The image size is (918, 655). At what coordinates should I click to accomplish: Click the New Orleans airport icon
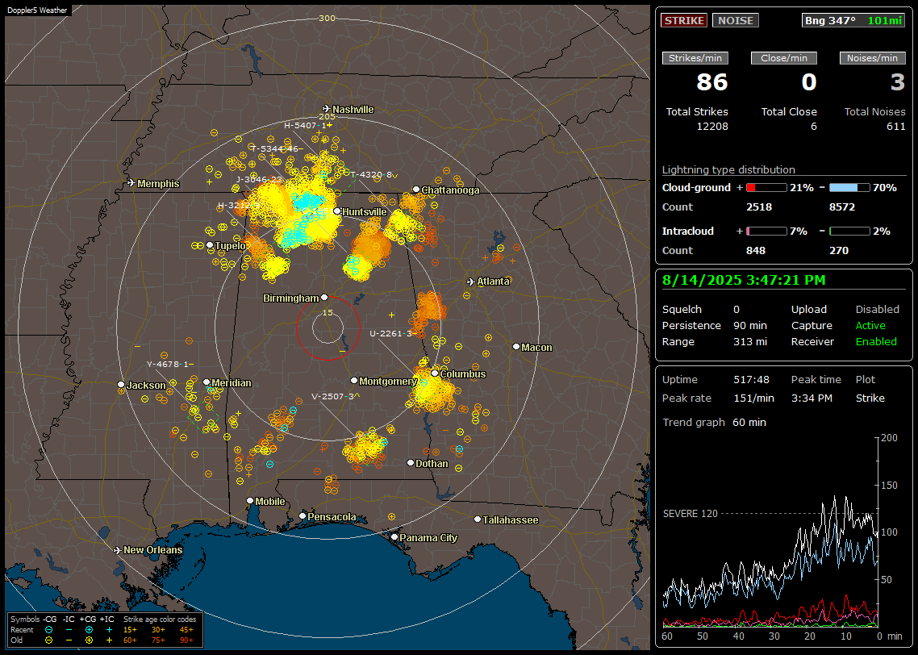tap(118, 550)
